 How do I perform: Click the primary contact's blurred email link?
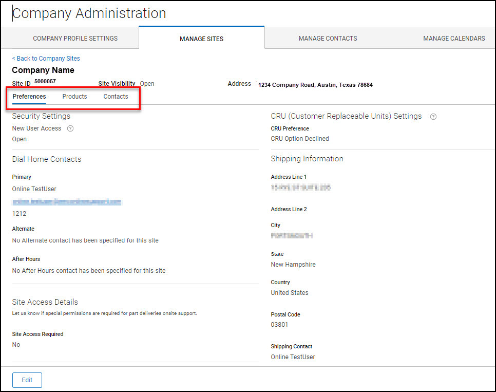click(x=67, y=202)
